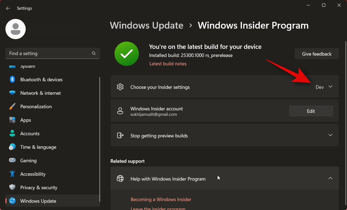This screenshot has height=210, width=347.
Task: Click the Privacy & security shield icon
Action: (12, 187)
